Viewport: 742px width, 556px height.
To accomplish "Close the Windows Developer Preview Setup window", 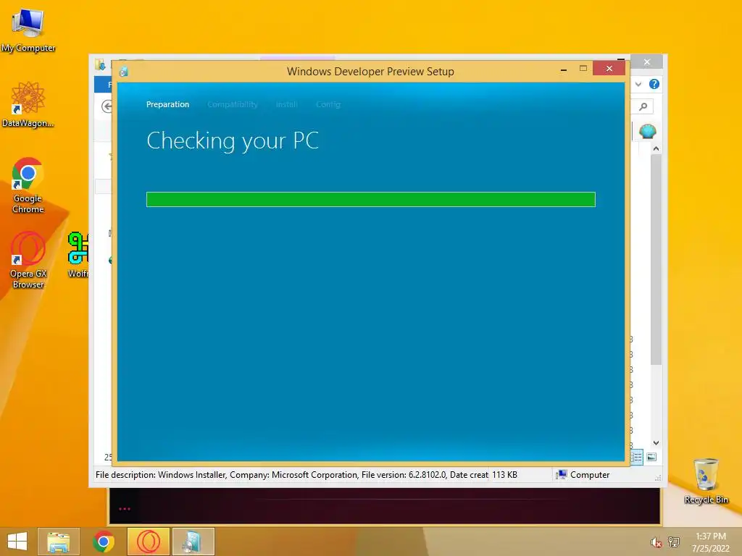I will point(609,69).
